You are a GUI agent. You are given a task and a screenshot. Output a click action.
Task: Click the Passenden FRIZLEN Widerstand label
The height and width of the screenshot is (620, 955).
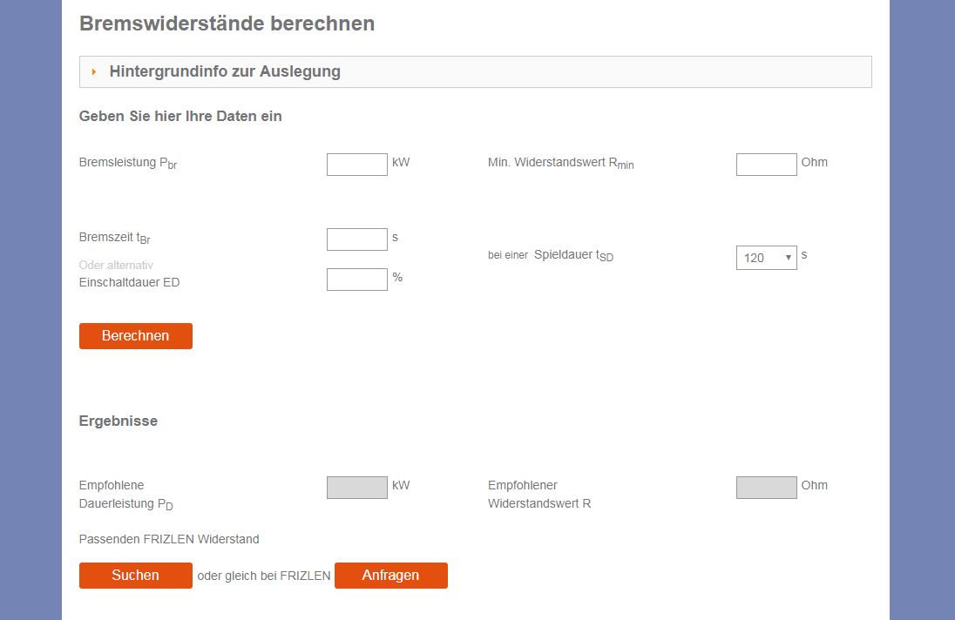[x=169, y=539]
